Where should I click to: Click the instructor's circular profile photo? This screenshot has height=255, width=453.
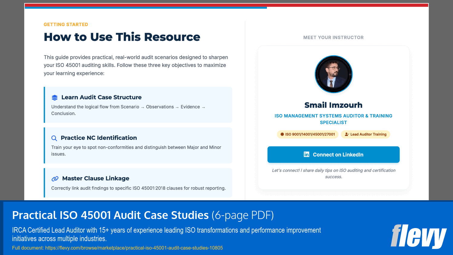pos(333,74)
